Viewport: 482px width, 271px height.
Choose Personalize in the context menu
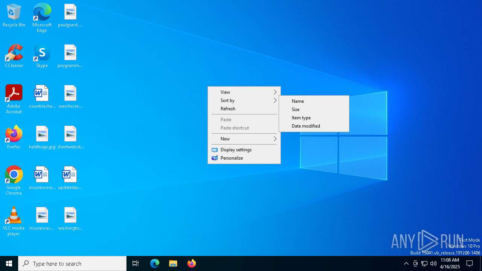coord(244,158)
